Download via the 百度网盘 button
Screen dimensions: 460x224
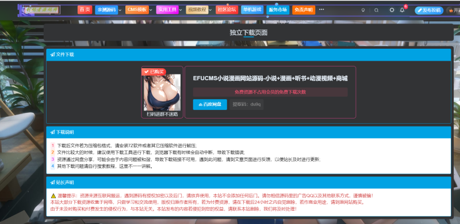(x=210, y=104)
